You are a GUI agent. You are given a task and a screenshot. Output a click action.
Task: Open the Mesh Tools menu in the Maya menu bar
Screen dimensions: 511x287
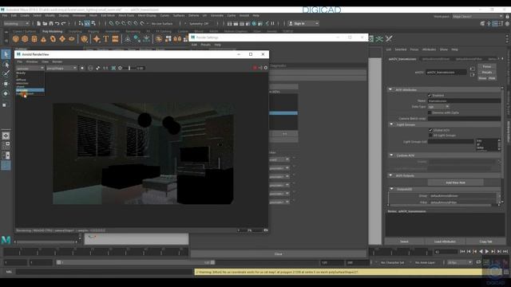(x=126, y=15)
